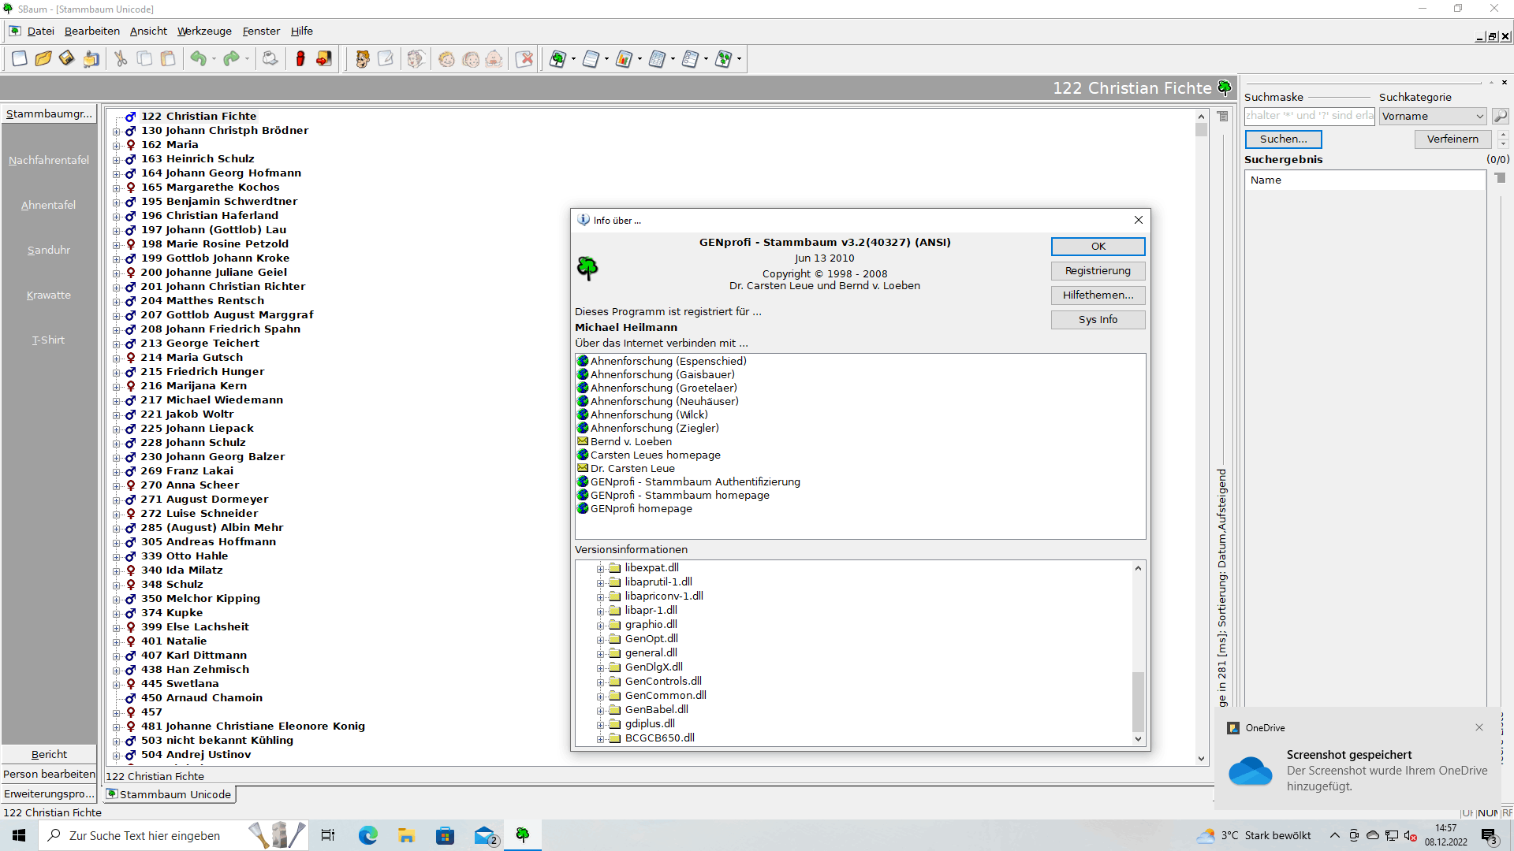
Task: Open the Hilfe menu
Action: 301,31
